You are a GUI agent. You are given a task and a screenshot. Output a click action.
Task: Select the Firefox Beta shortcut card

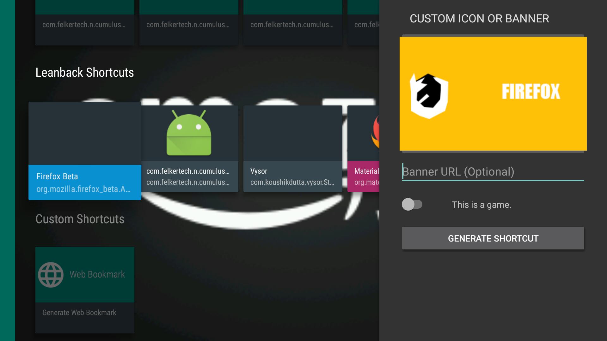pos(85,151)
